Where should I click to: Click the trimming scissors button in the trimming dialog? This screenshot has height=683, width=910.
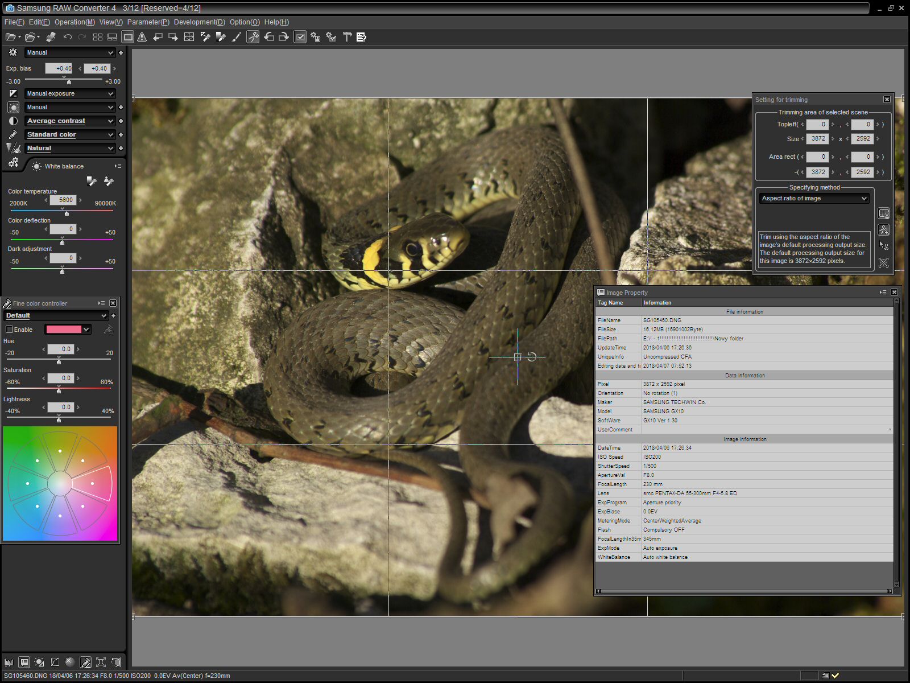coord(883,230)
